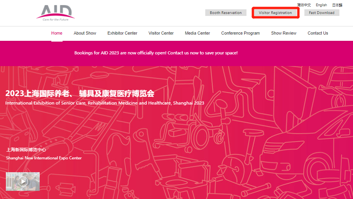Click the 2023上海国际养老 exhibition title
Screen dimensions: 353x199
pos(80,93)
